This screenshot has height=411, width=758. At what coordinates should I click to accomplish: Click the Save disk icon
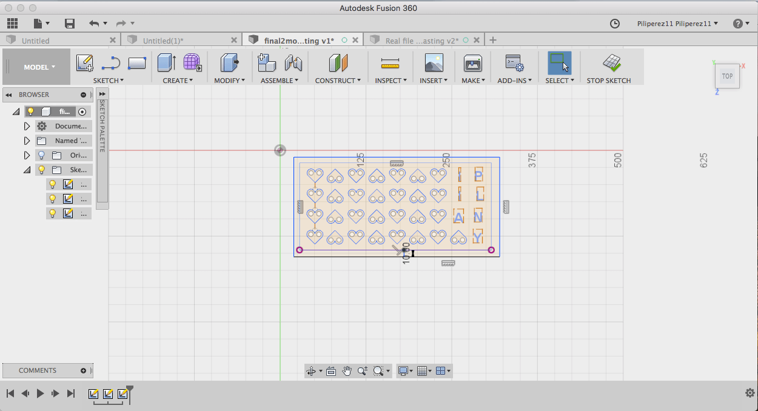pyautogui.click(x=70, y=24)
